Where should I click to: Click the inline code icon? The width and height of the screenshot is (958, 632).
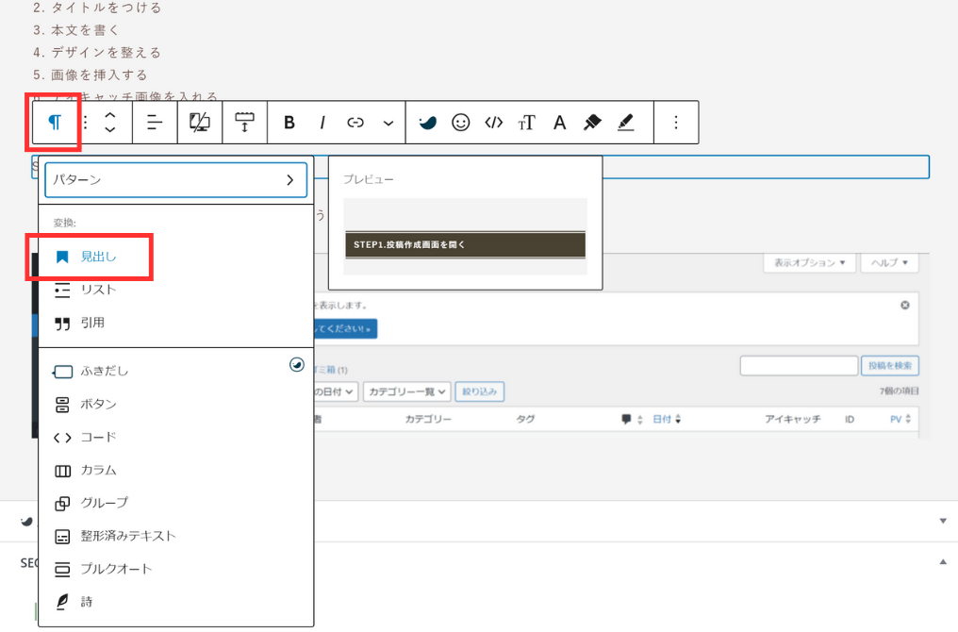(493, 123)
